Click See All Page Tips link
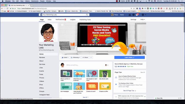185x104 pixels. pos(129,91)
